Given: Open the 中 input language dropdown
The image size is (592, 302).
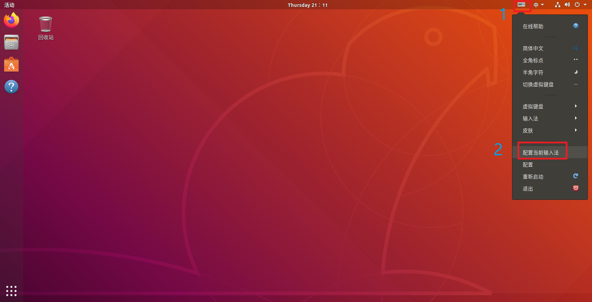Looking at the screenshot, I should (539, 5).
